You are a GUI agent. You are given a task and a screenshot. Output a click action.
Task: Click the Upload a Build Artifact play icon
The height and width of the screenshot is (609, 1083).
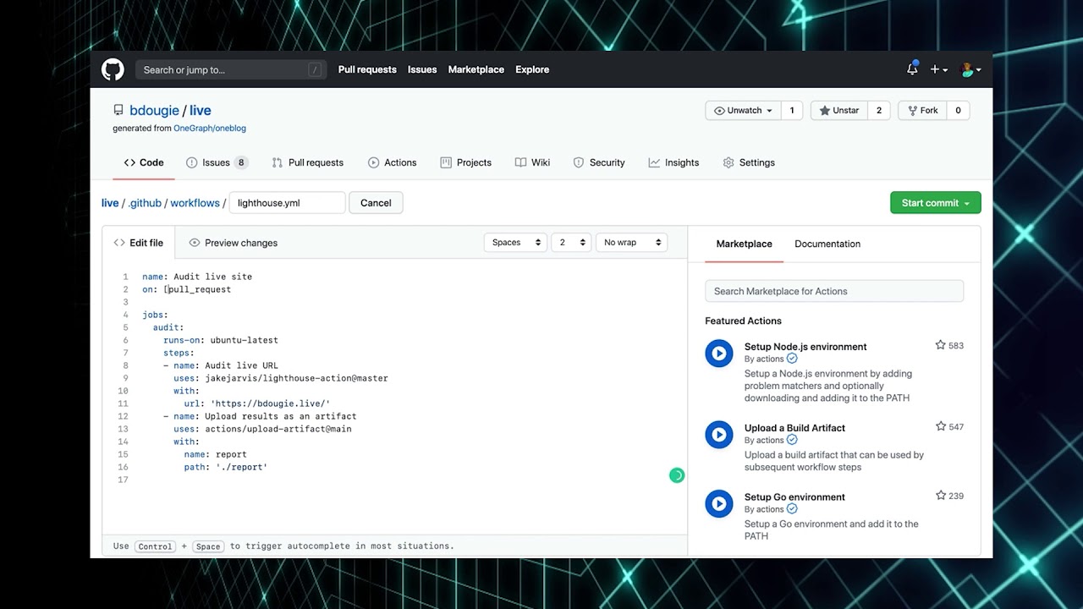[719, 435]
